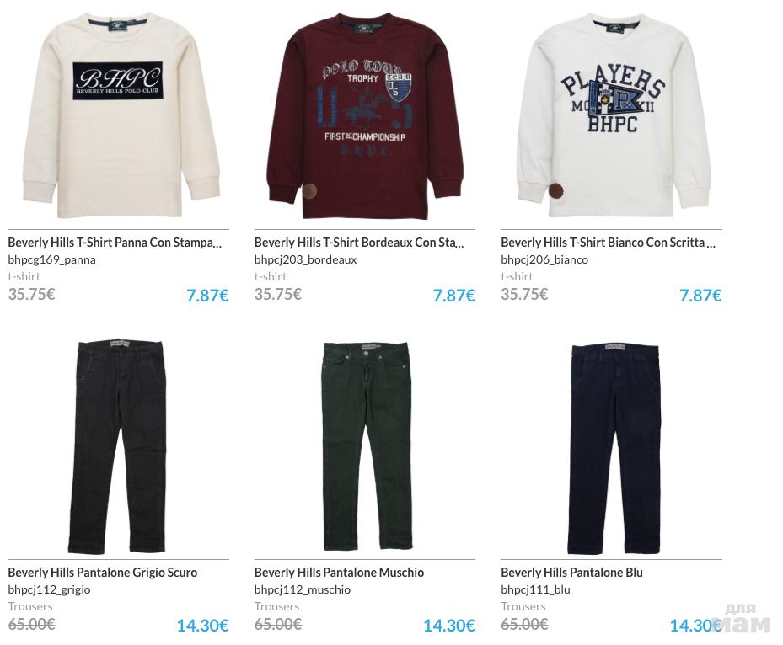Click Beverly Hills T-Shirt Bianco Con Scritta title

pos(608,243)
